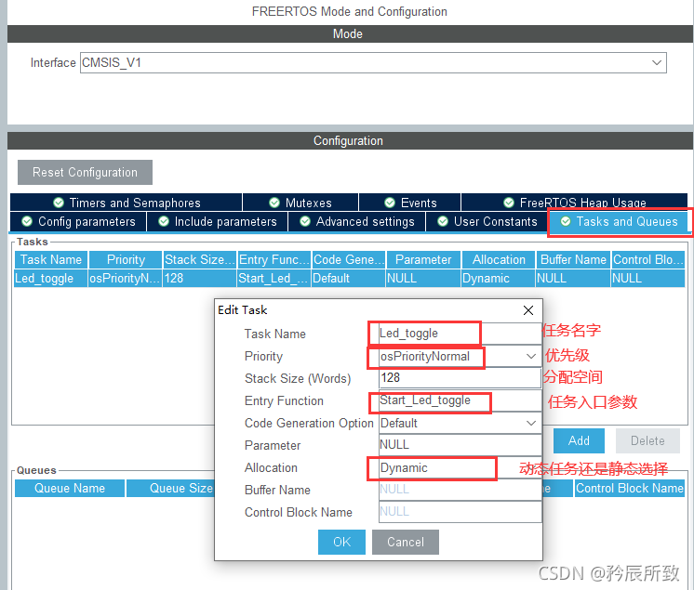This screenshot has height=590, width=694.
Task: Select the Include parameters tab
Action: coord(218,221)
